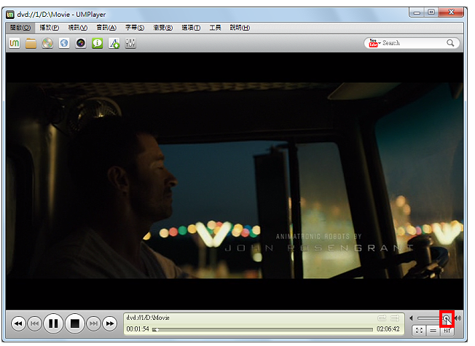Screen dimensions: 475x346
Task: Open the 音訊(A) menu
Action: 106,28
